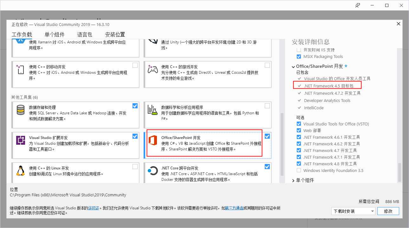Uncheck MSIX Packaging Tools option

click(299, 57)
